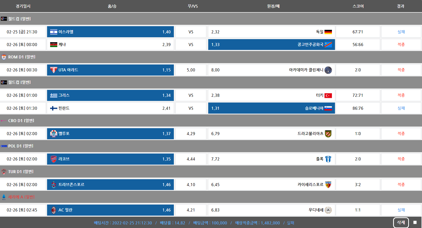This screenshot has height=228, width=422.
Task: Click the Israel flag icon
Action: (53, 32)
